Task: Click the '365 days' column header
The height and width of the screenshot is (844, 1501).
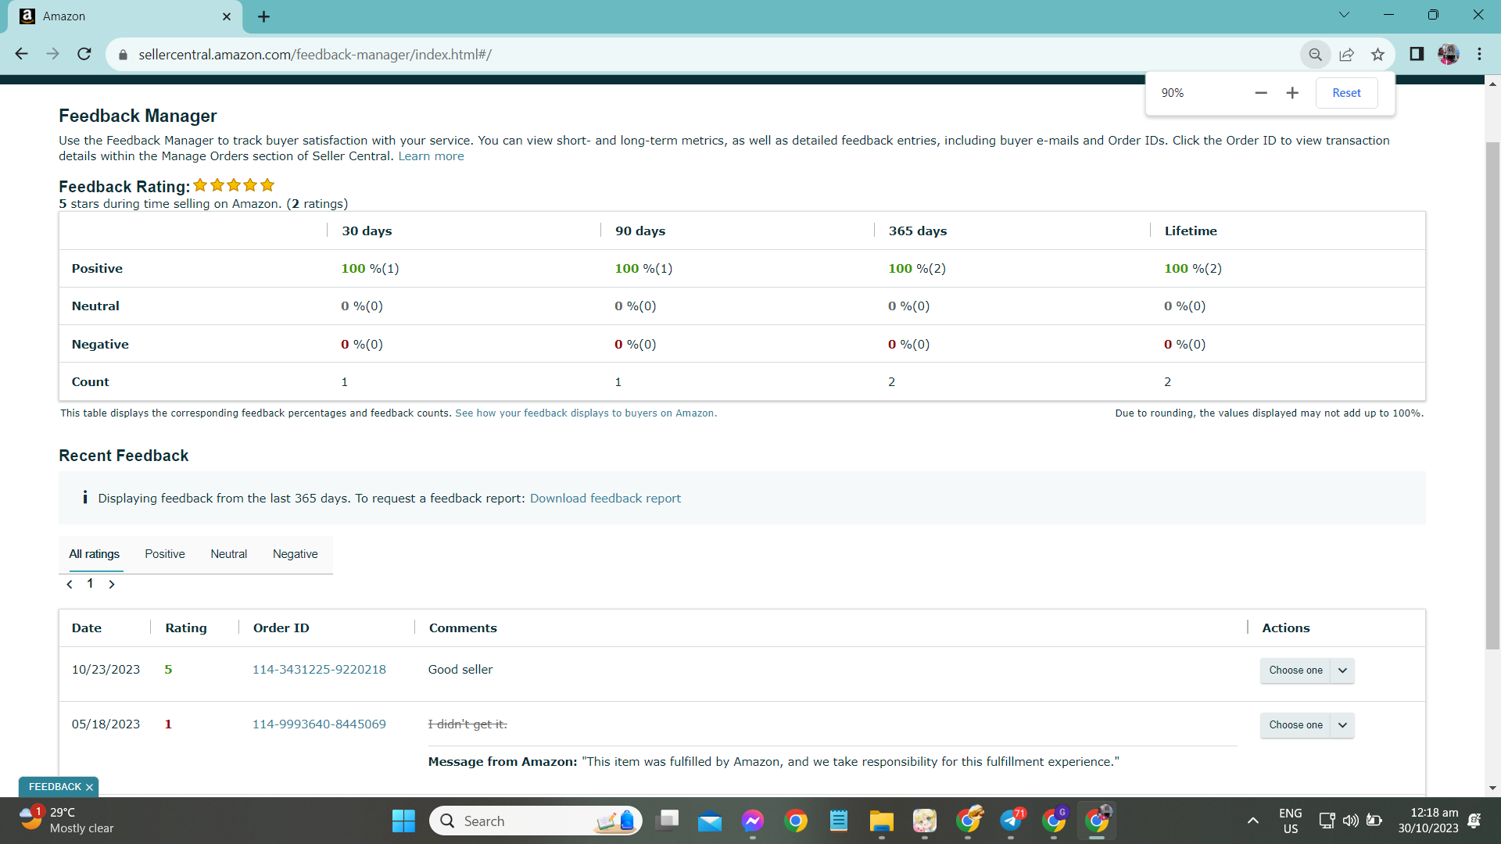Action: click(x=918, y=231)
